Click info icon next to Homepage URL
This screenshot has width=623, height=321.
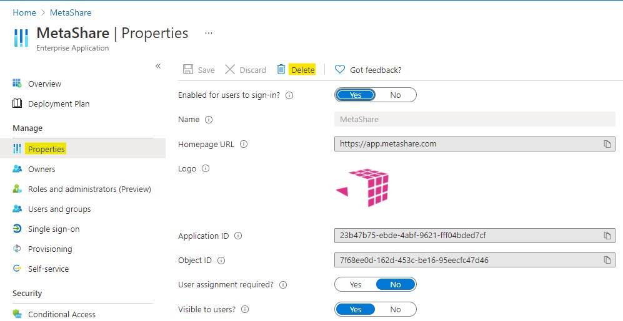pyautogui.click(x=244, y=144)
